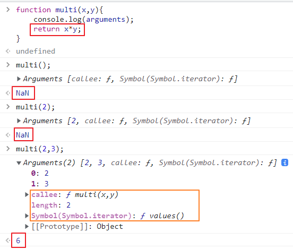The image size is (293, 249).
Task: Click the output arrow beside result 6
Action: coord(8,240)
